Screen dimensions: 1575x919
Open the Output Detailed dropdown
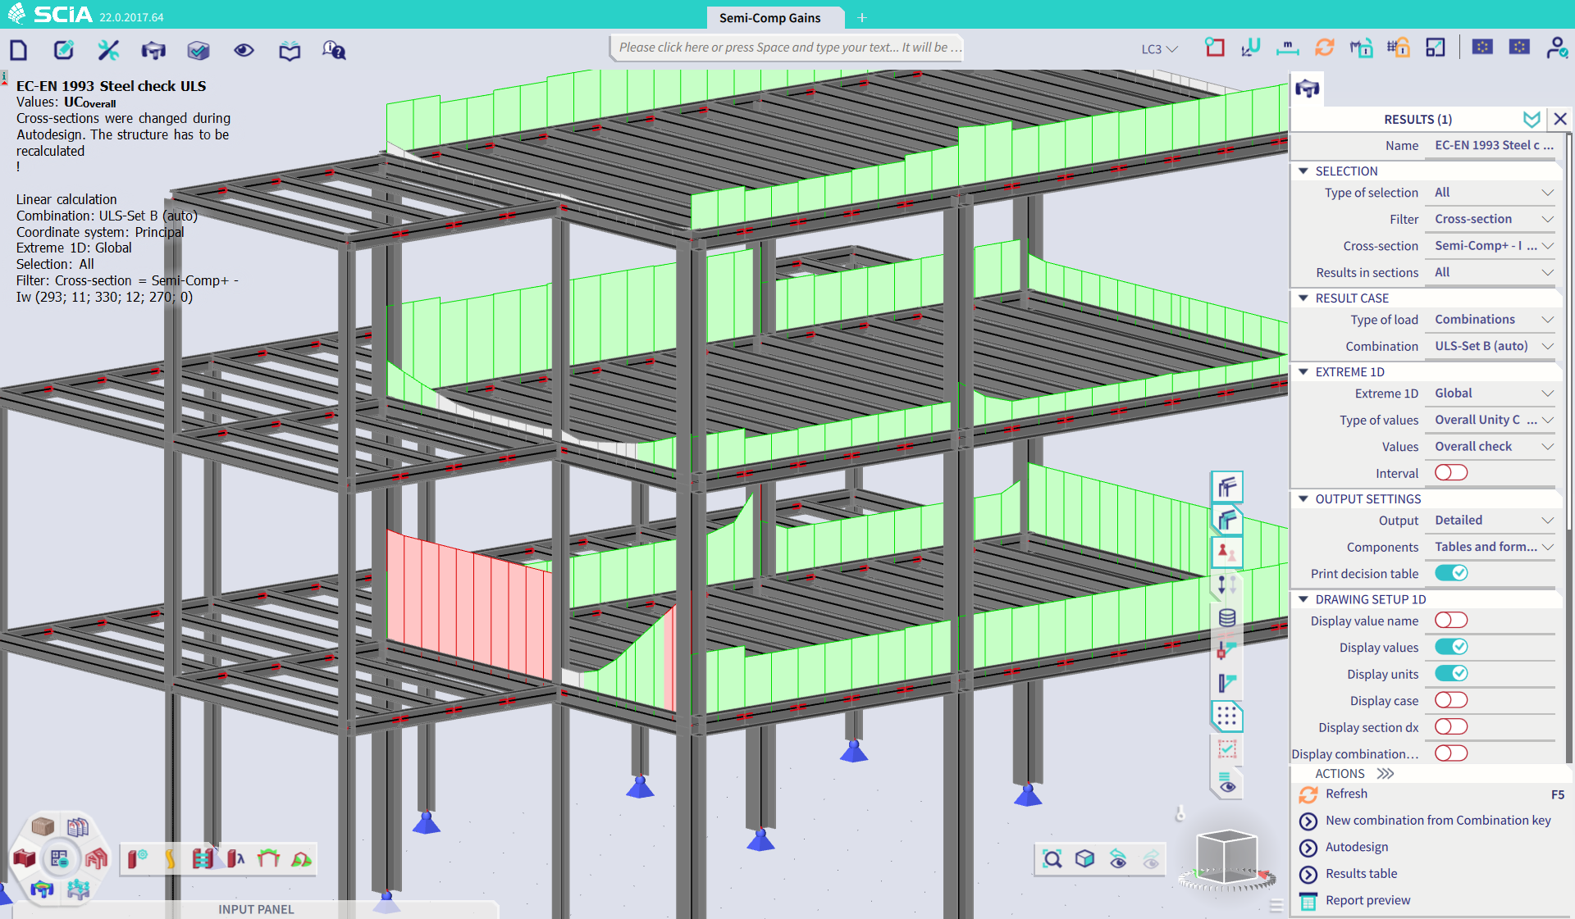click(1490, 521)
